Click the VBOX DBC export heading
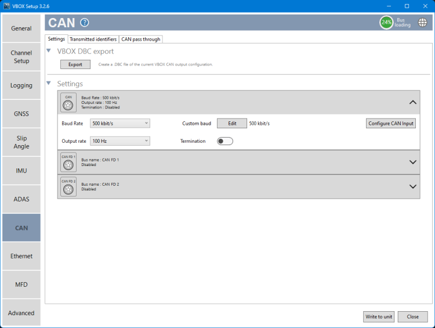435x328 pixels. point(85,52)
